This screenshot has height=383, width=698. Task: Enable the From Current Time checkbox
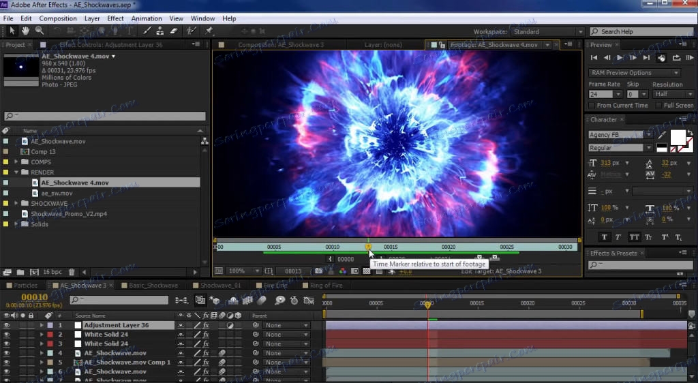pyautogui.click(x=592, y=106)
